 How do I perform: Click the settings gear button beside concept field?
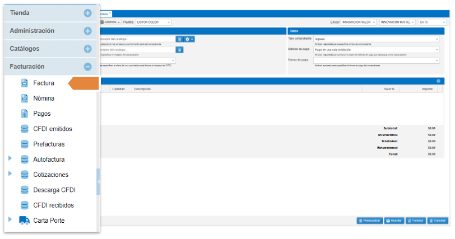tap(189, 39)
